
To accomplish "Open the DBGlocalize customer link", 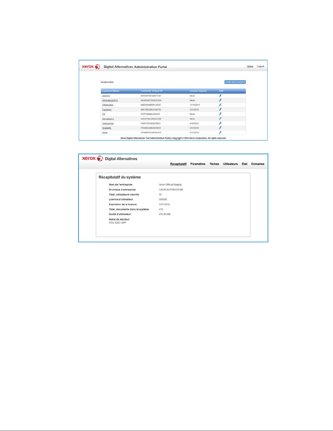I will [108, 105].
